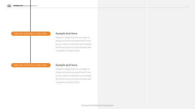Select the lower orange TIMELINE SUPPOSED TO BE HERE pill

coord(31,65)
